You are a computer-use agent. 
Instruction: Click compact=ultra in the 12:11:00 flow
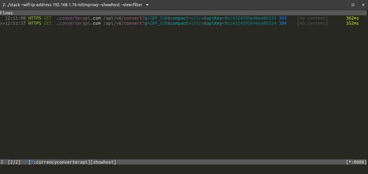click(x=187, y=18)
